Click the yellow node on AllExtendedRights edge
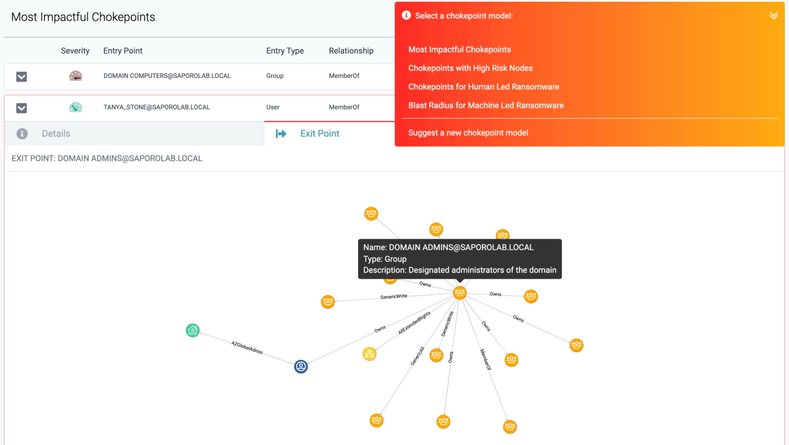The height and width of the screenshot is (445, 789). [370, 354]
